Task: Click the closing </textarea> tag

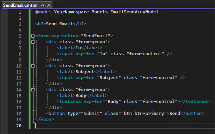Action: (x=195, y=102)
